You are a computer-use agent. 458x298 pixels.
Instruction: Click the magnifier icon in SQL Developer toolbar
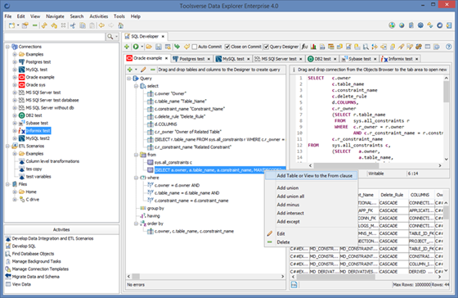point(366,47)
